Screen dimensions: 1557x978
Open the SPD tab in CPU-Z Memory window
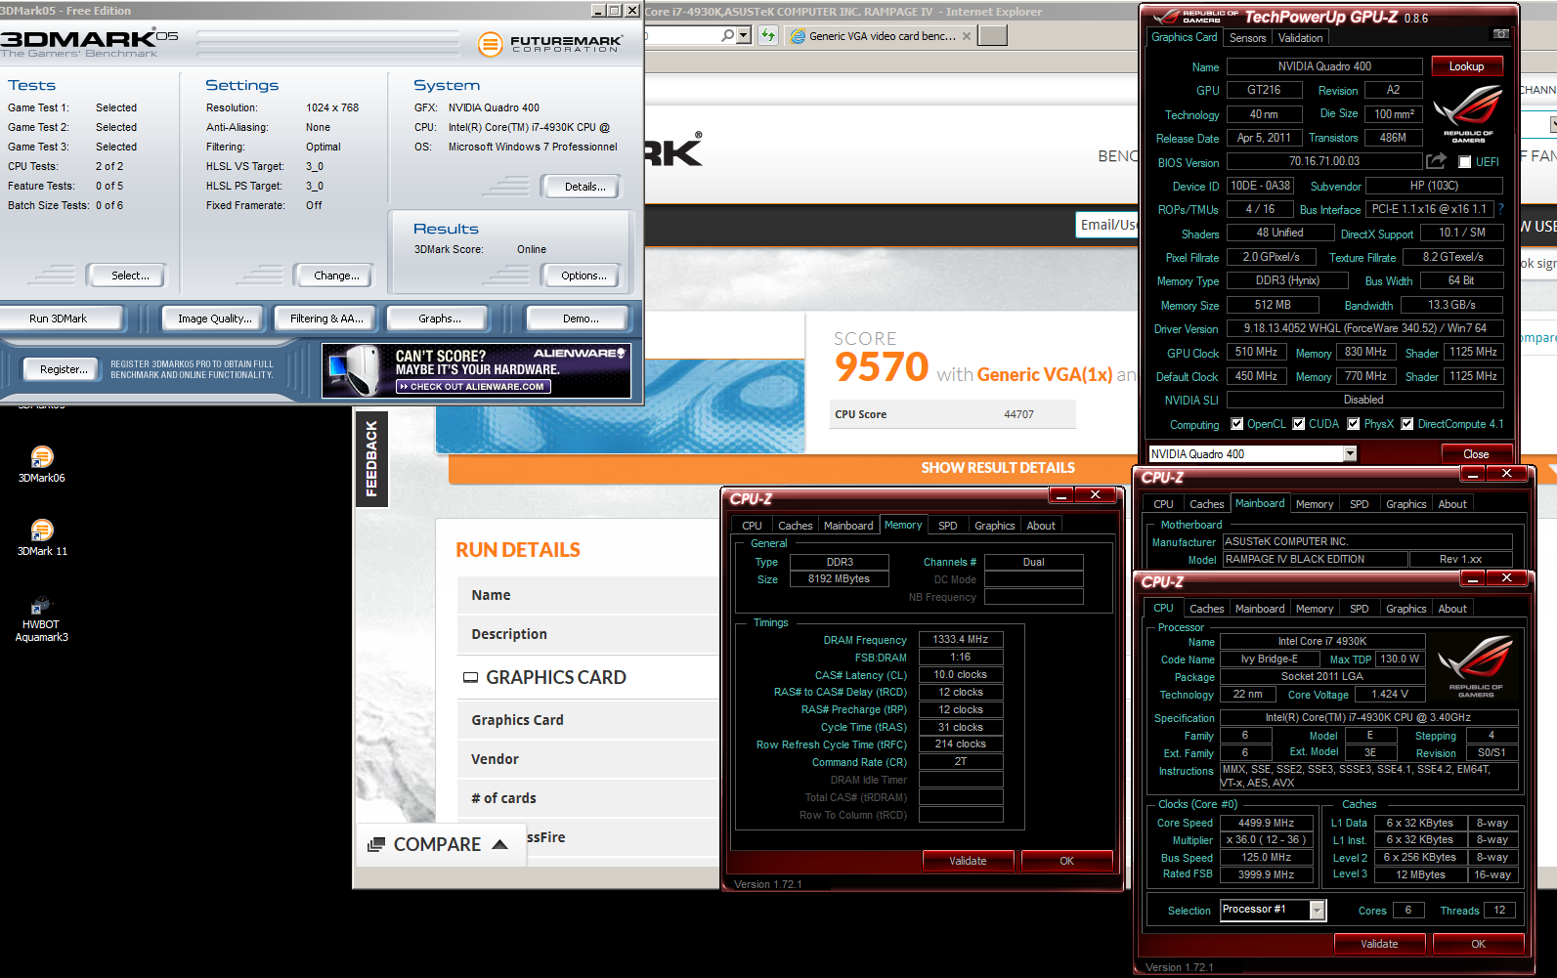point(948,526)
